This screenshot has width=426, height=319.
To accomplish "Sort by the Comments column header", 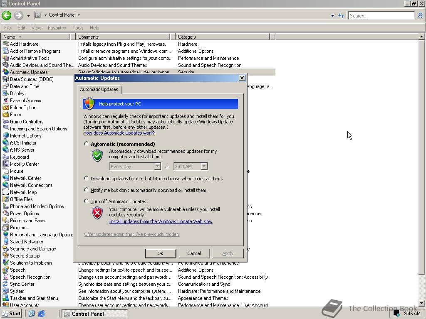I will click(x=123, y=37).
